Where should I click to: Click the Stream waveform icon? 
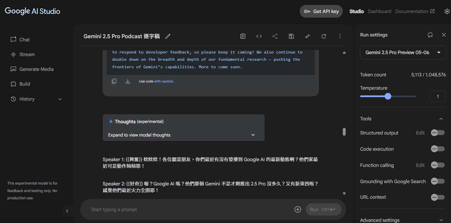click(13, 54)
